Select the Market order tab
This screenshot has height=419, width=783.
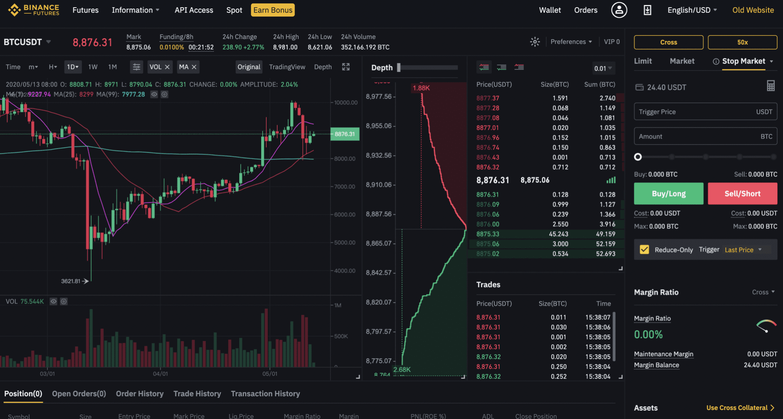pos(682,61)
